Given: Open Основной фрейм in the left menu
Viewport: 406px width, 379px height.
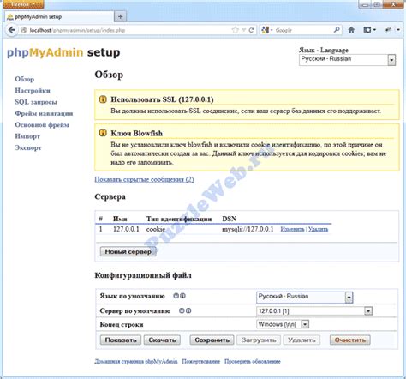Looking at the screenshot, I should tap(42, 125).
